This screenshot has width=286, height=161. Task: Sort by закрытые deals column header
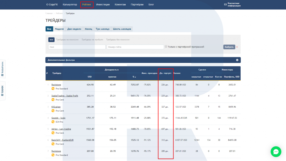(x=196, y=77)
